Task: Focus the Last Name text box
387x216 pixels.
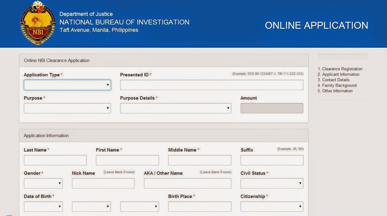Action: pos(55,160)
